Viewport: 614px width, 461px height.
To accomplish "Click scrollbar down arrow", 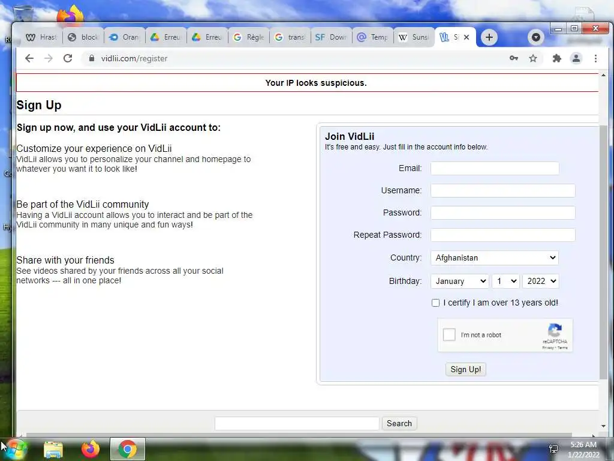I will (603, 426).
